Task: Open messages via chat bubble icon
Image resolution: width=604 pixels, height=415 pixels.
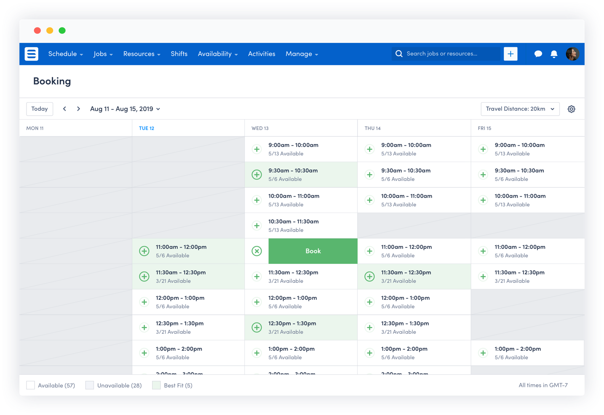Action: tap(538, 54)
